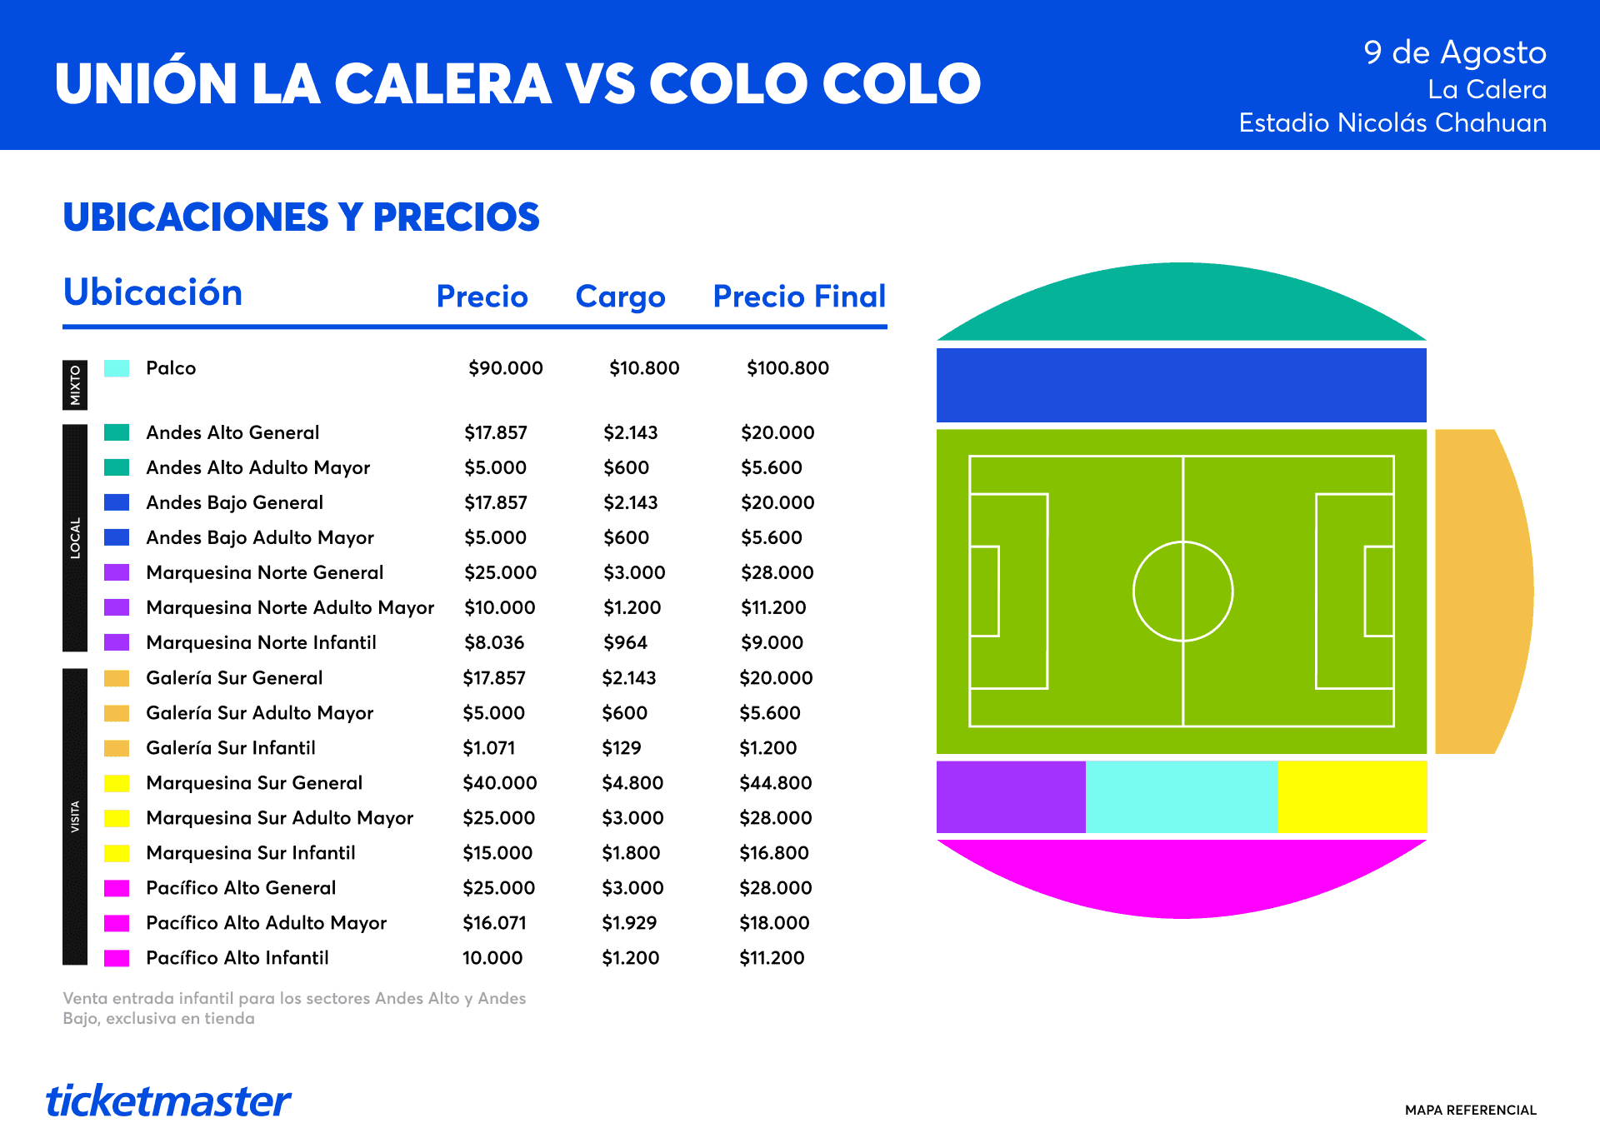Click the cyan Palco block on stadium map
Image resolution: width=1600 pixels, height=1133 pixels.
pyautogui.click(x=1182, y=796)
